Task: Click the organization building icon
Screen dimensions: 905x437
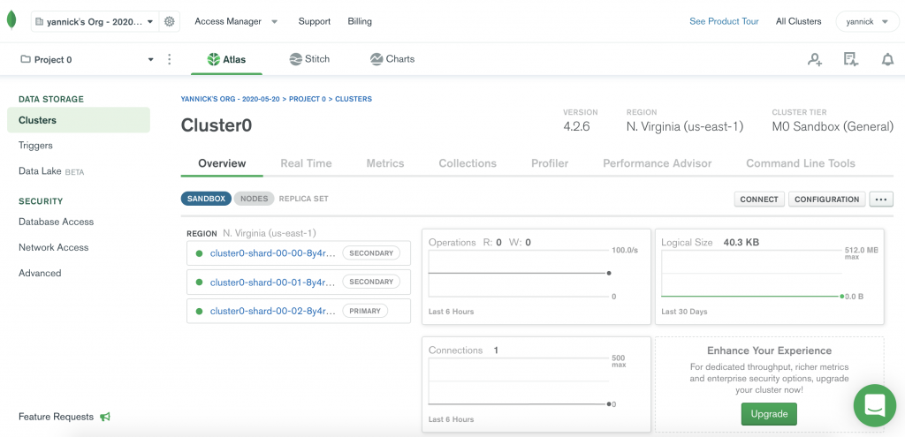Action: [x=39, y=21]
